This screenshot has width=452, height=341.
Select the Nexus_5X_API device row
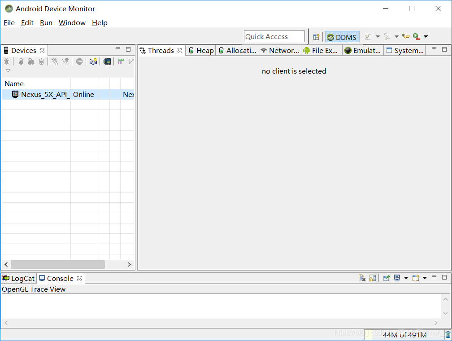68,94
